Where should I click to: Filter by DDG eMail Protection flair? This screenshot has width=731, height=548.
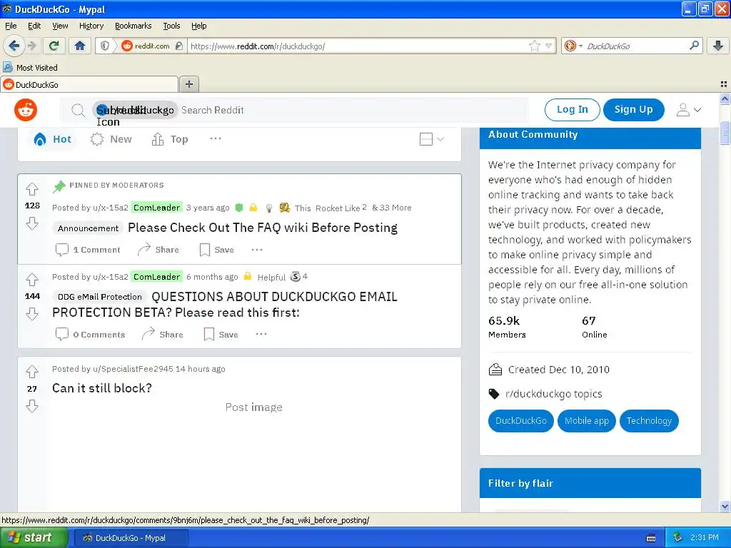point(100,296)
